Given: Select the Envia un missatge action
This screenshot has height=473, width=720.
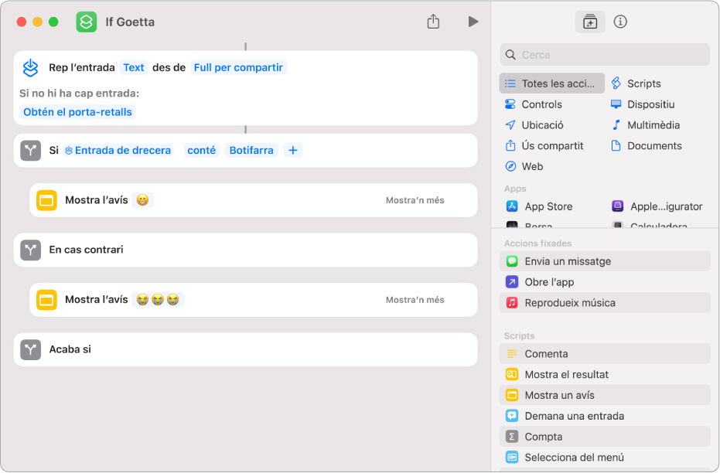Looking at the screenshot, I should point(568,261).
